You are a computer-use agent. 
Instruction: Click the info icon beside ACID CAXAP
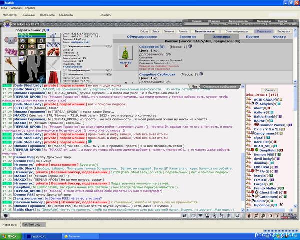click(281, 100)
